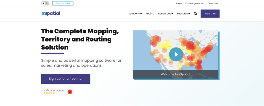Click the star rating icons

[49, 93]
